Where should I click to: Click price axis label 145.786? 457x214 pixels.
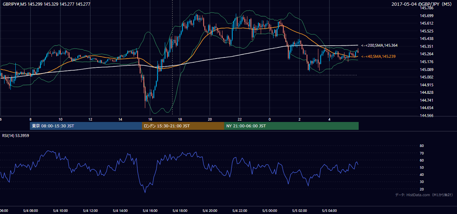click(426, 8)
